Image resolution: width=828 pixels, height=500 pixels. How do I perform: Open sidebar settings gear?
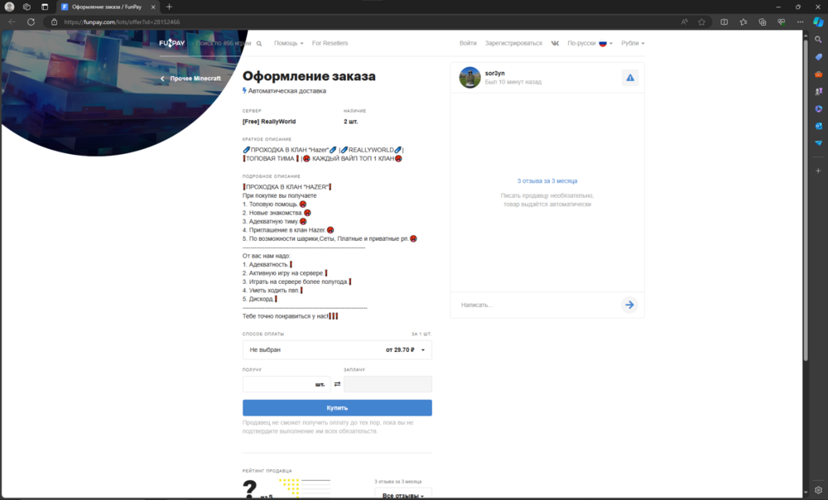819,490
